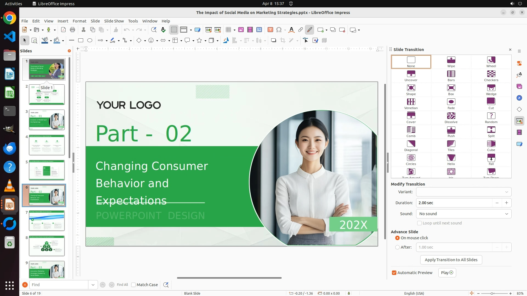The image size is (527, 296).
Task: Select the Rectangle shape tool
Action: (81, 41)
